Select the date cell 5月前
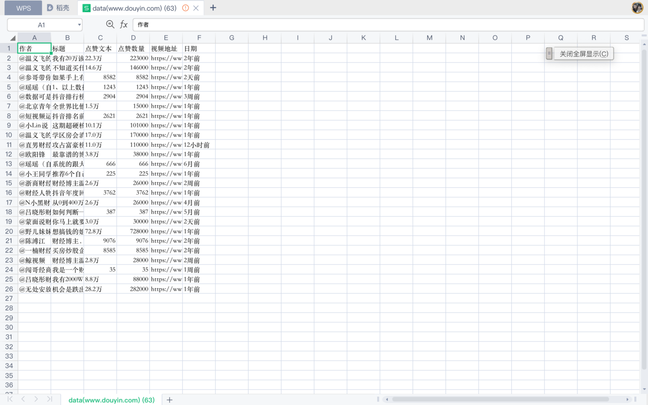 pos(199,212)
